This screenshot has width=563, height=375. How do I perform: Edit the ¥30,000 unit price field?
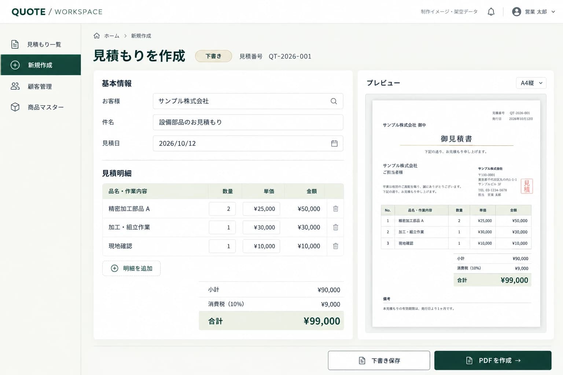pos(261,227)
